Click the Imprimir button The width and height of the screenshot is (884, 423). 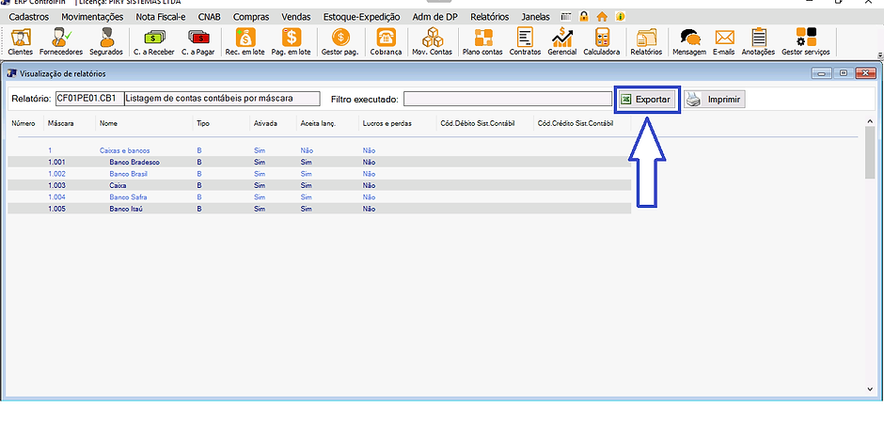[715, 100]
